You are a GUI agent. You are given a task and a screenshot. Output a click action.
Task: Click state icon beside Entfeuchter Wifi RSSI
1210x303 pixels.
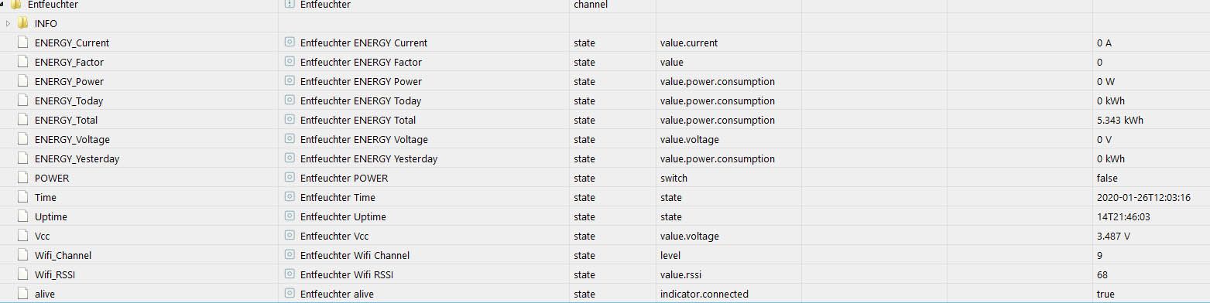(290, 274)
